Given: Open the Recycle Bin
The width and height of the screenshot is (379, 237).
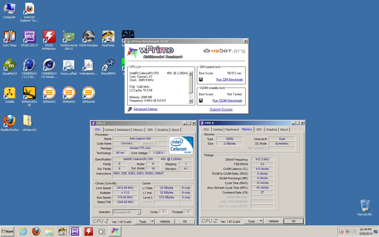Looking at the screenshot, I should (x=365, y=208).
